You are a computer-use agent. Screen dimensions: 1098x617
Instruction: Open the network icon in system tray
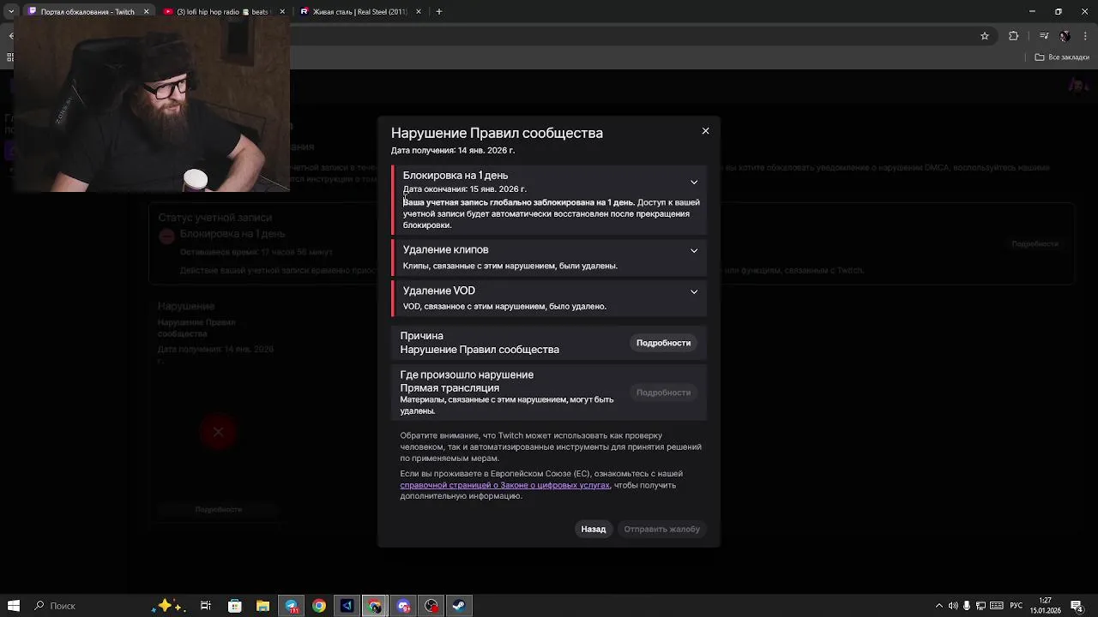pos(981,606)
